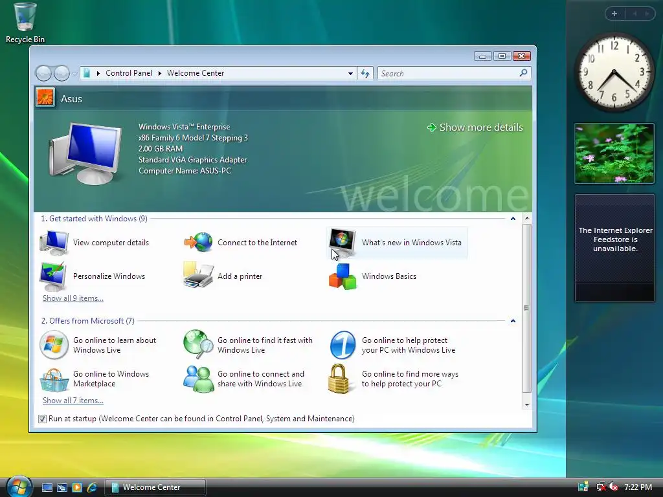Toggle the Run at startup checkbox
Screen dimensions: 663x497
[42, 419]
